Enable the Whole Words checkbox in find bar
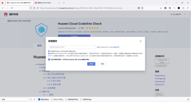Screen dimensions: 191x102 tap(81, 100)
